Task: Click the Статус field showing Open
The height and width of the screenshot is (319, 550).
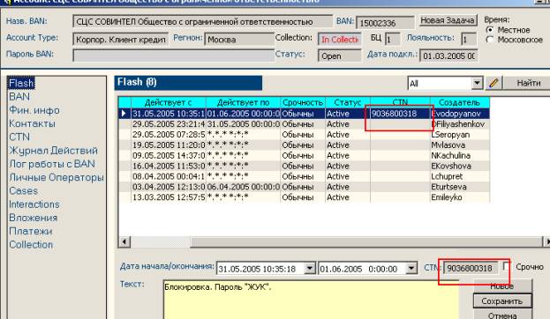Action: click(339, 56)
